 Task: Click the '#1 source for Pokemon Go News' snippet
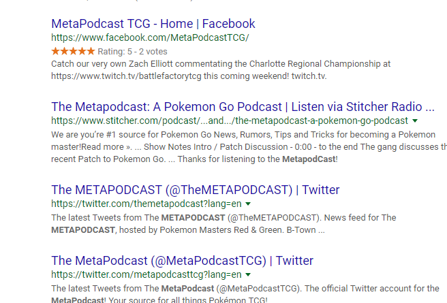pyautogui.click(x=243, y=134)
